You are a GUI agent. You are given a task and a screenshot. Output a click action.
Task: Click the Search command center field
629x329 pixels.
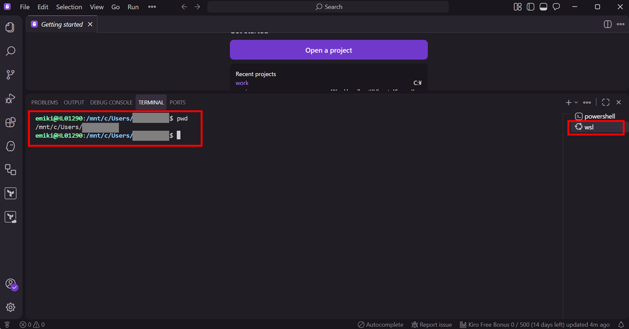coord(328,7)
